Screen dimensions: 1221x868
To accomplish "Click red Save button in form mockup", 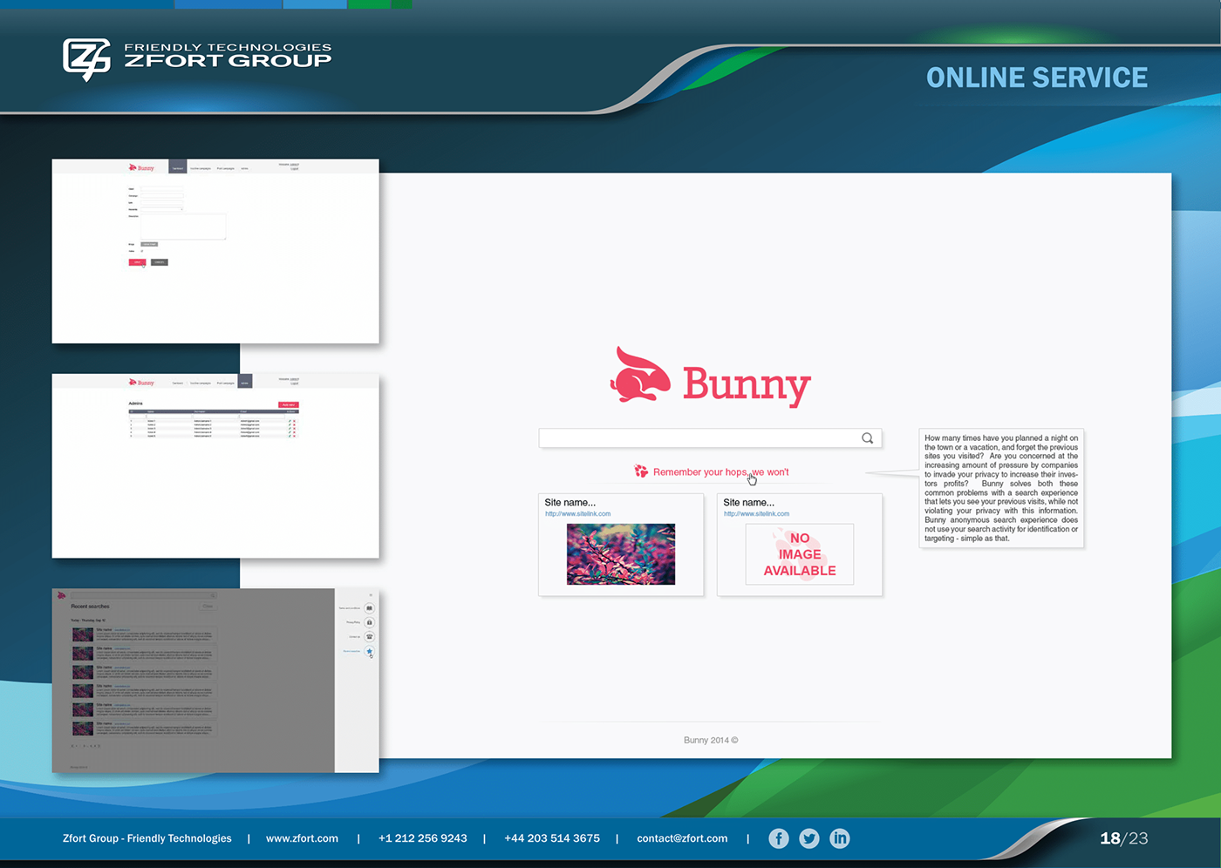I will pyautogui.click(x=137, y=262).
